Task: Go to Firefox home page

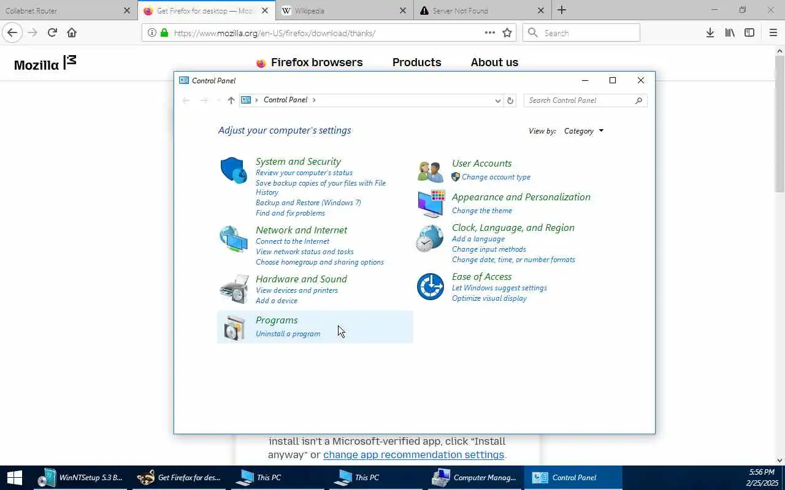Action: (x=72, y=32)
